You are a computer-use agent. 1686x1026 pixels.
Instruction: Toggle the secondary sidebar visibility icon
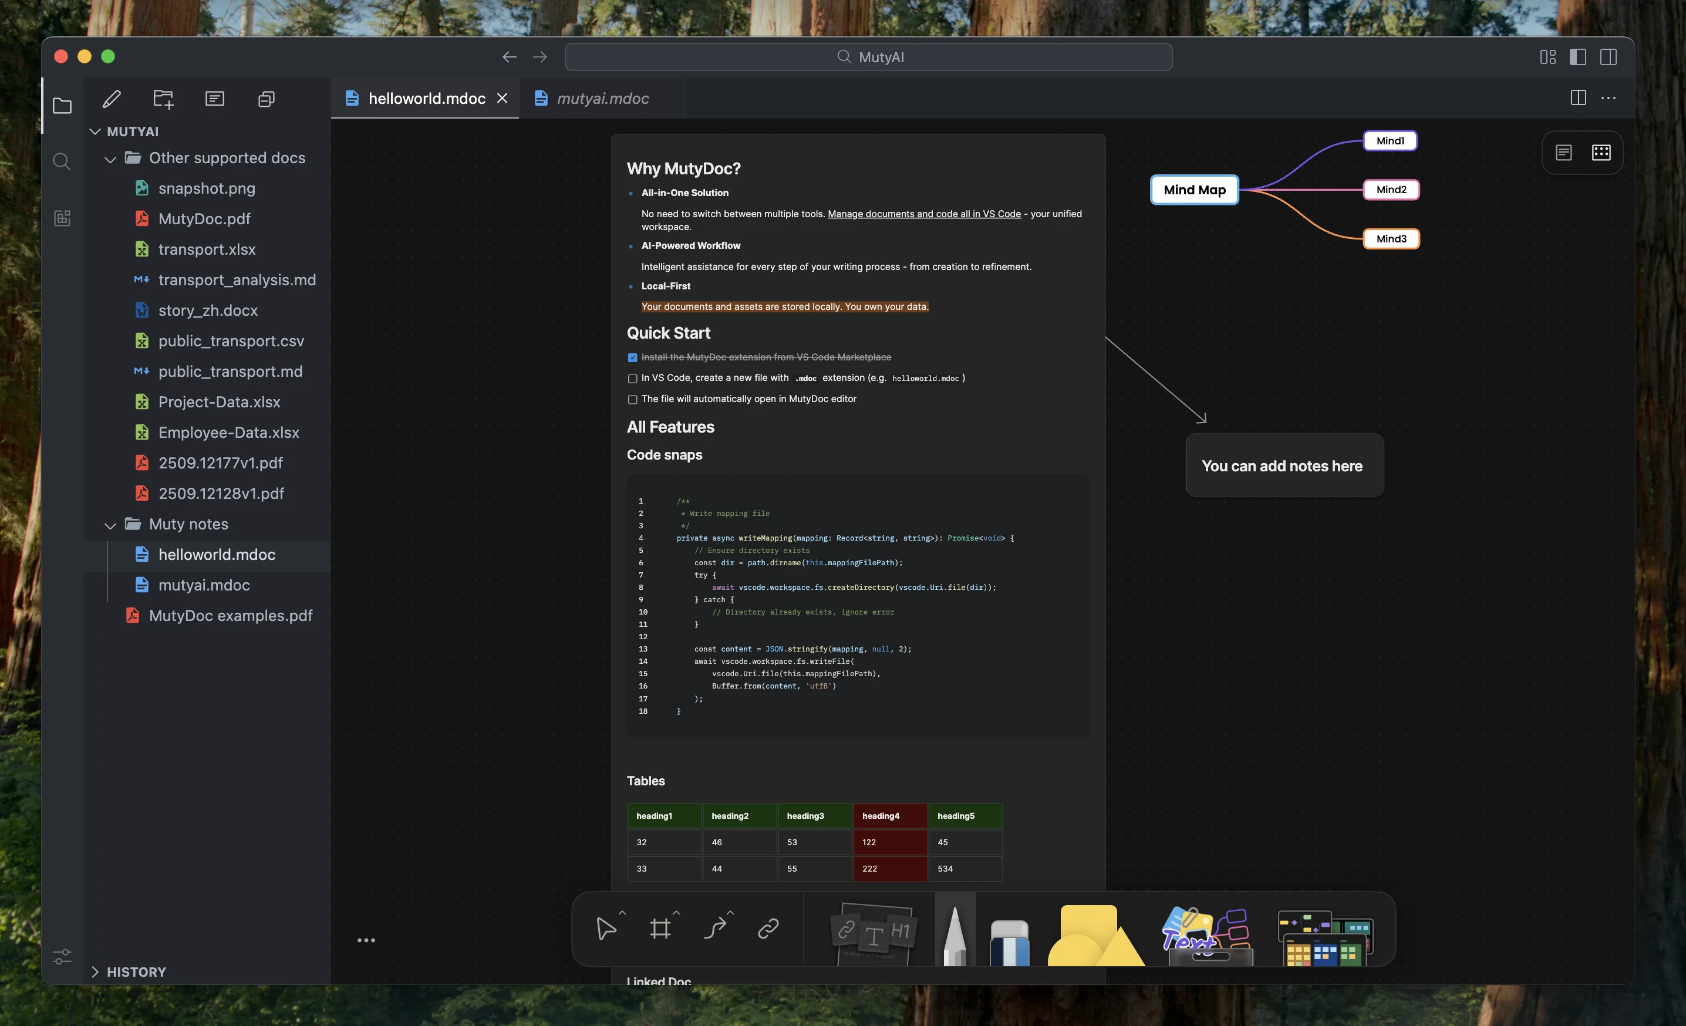(x=1608, y=57)
